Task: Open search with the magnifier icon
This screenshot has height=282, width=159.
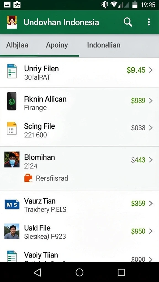Action: 128,22
